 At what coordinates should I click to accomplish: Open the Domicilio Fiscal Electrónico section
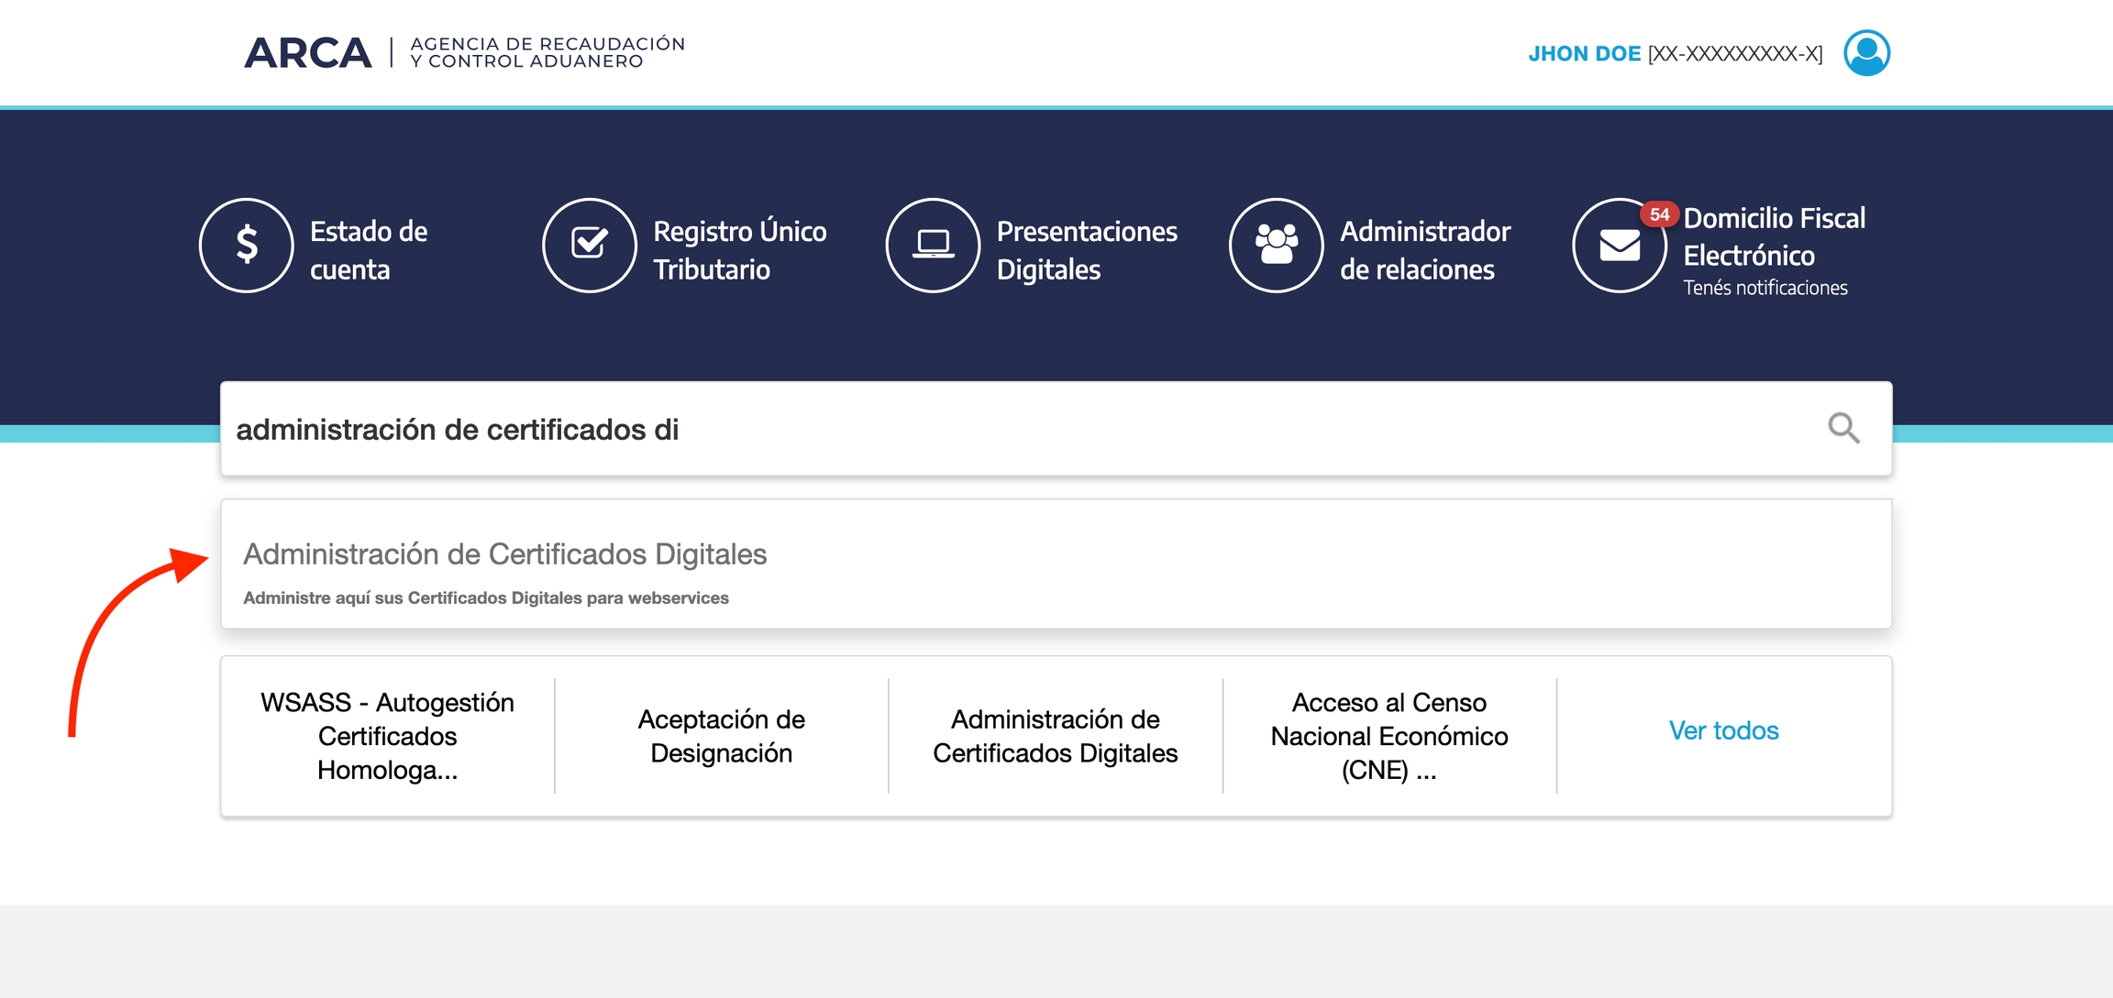click(1774, 236)
